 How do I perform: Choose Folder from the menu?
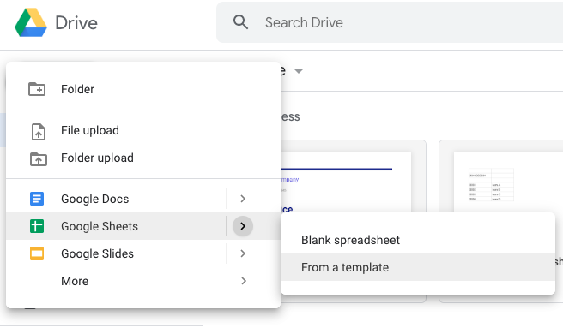pyautogui.click(x=143, y=89)
